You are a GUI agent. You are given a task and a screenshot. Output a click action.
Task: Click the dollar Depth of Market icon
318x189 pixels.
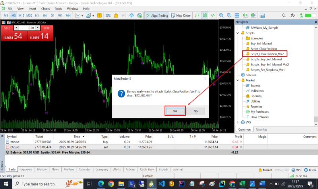coord(99,15)
